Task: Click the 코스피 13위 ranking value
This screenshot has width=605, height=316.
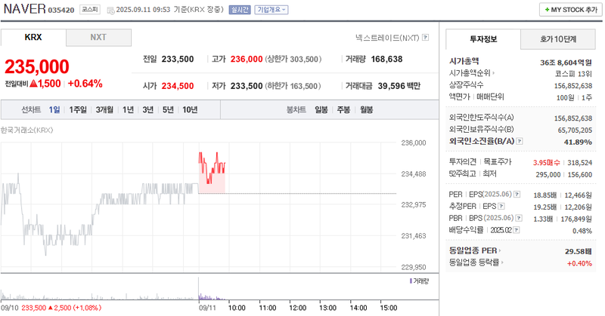Action: point(573,74)
